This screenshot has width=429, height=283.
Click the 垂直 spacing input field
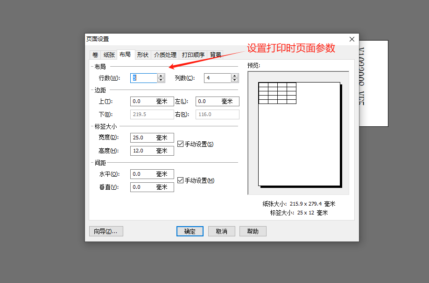(152, 187)
